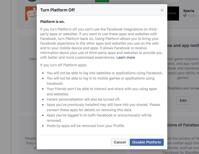
Task: Select the Xperia app name
Action: (189, 11)
